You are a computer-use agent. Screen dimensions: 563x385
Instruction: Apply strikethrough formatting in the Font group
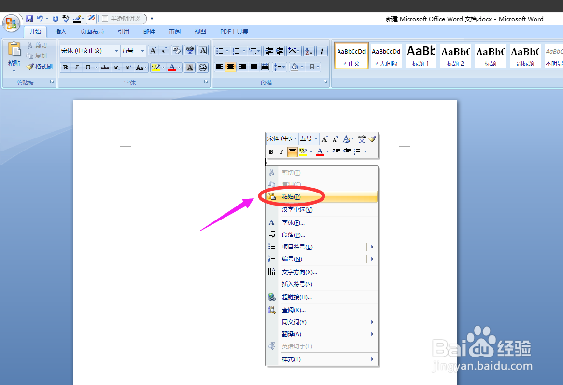(x=105, y=68)
